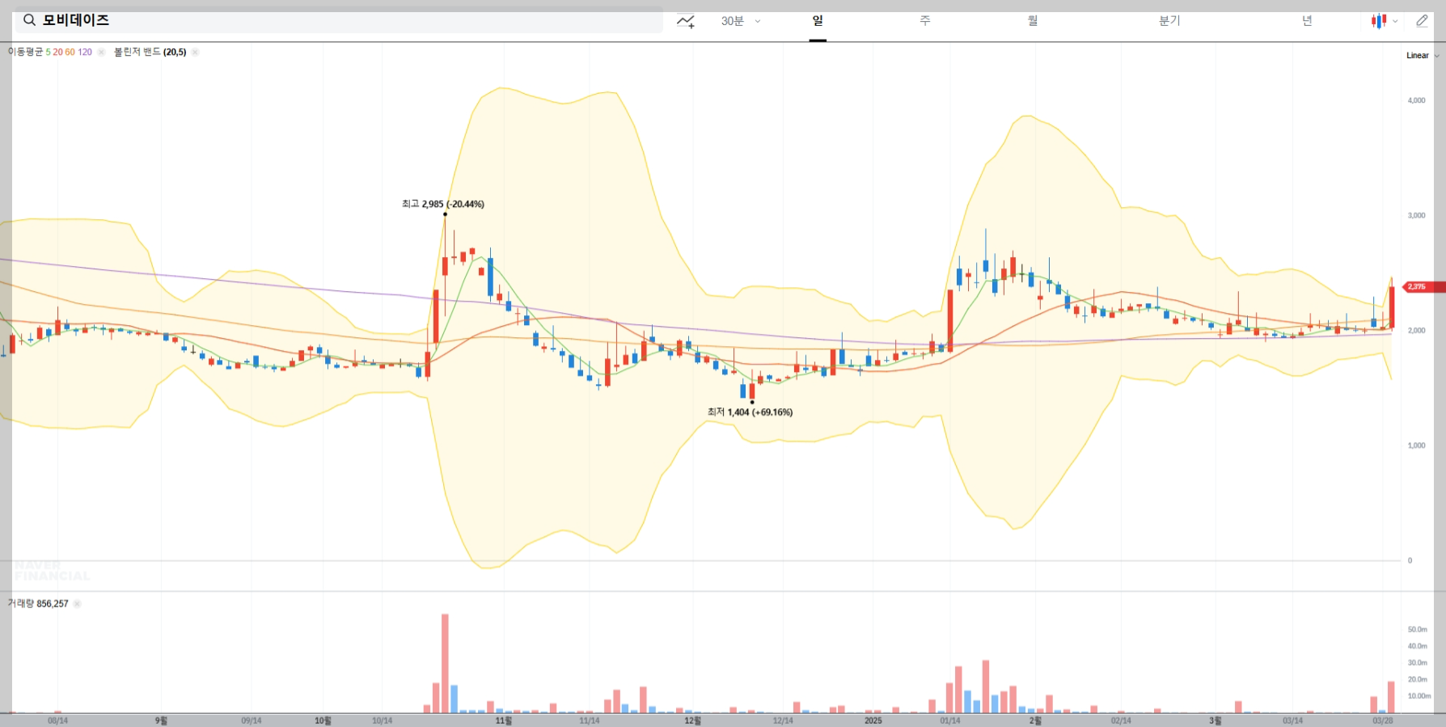Click the 50.0m volume axis label
The image size is (1446, 727).
[x=1417, y=629]
